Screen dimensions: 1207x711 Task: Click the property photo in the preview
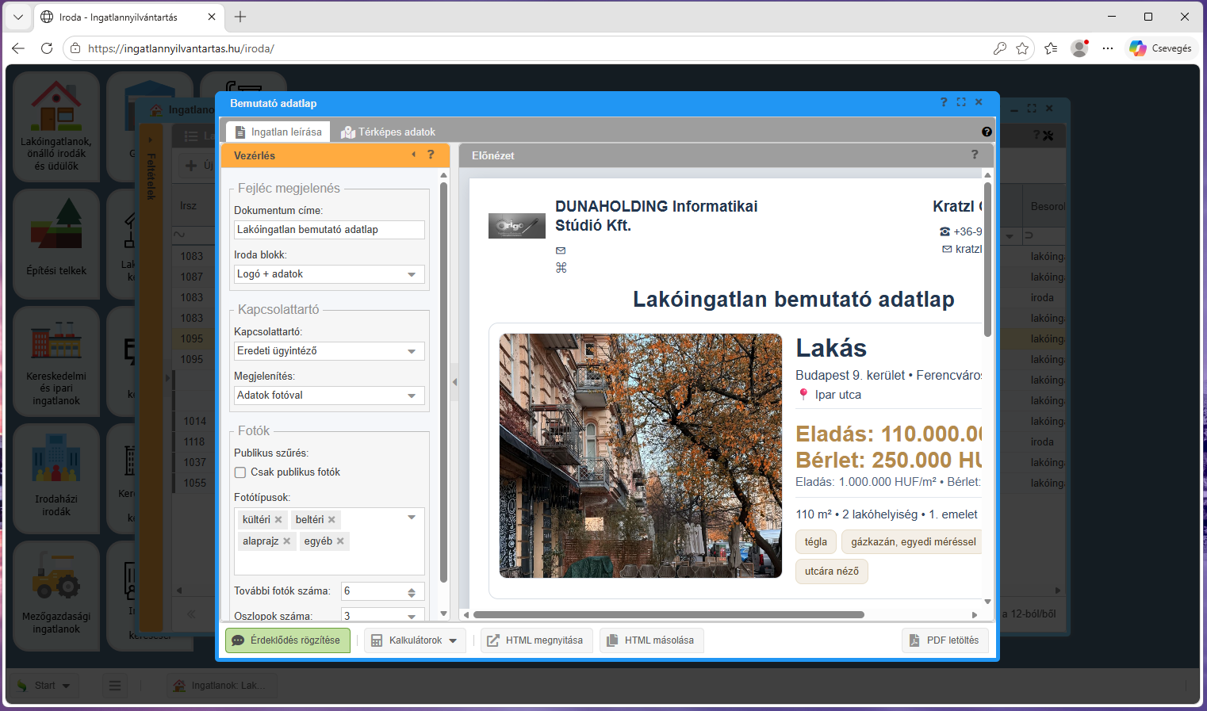[x=641, y=456]
